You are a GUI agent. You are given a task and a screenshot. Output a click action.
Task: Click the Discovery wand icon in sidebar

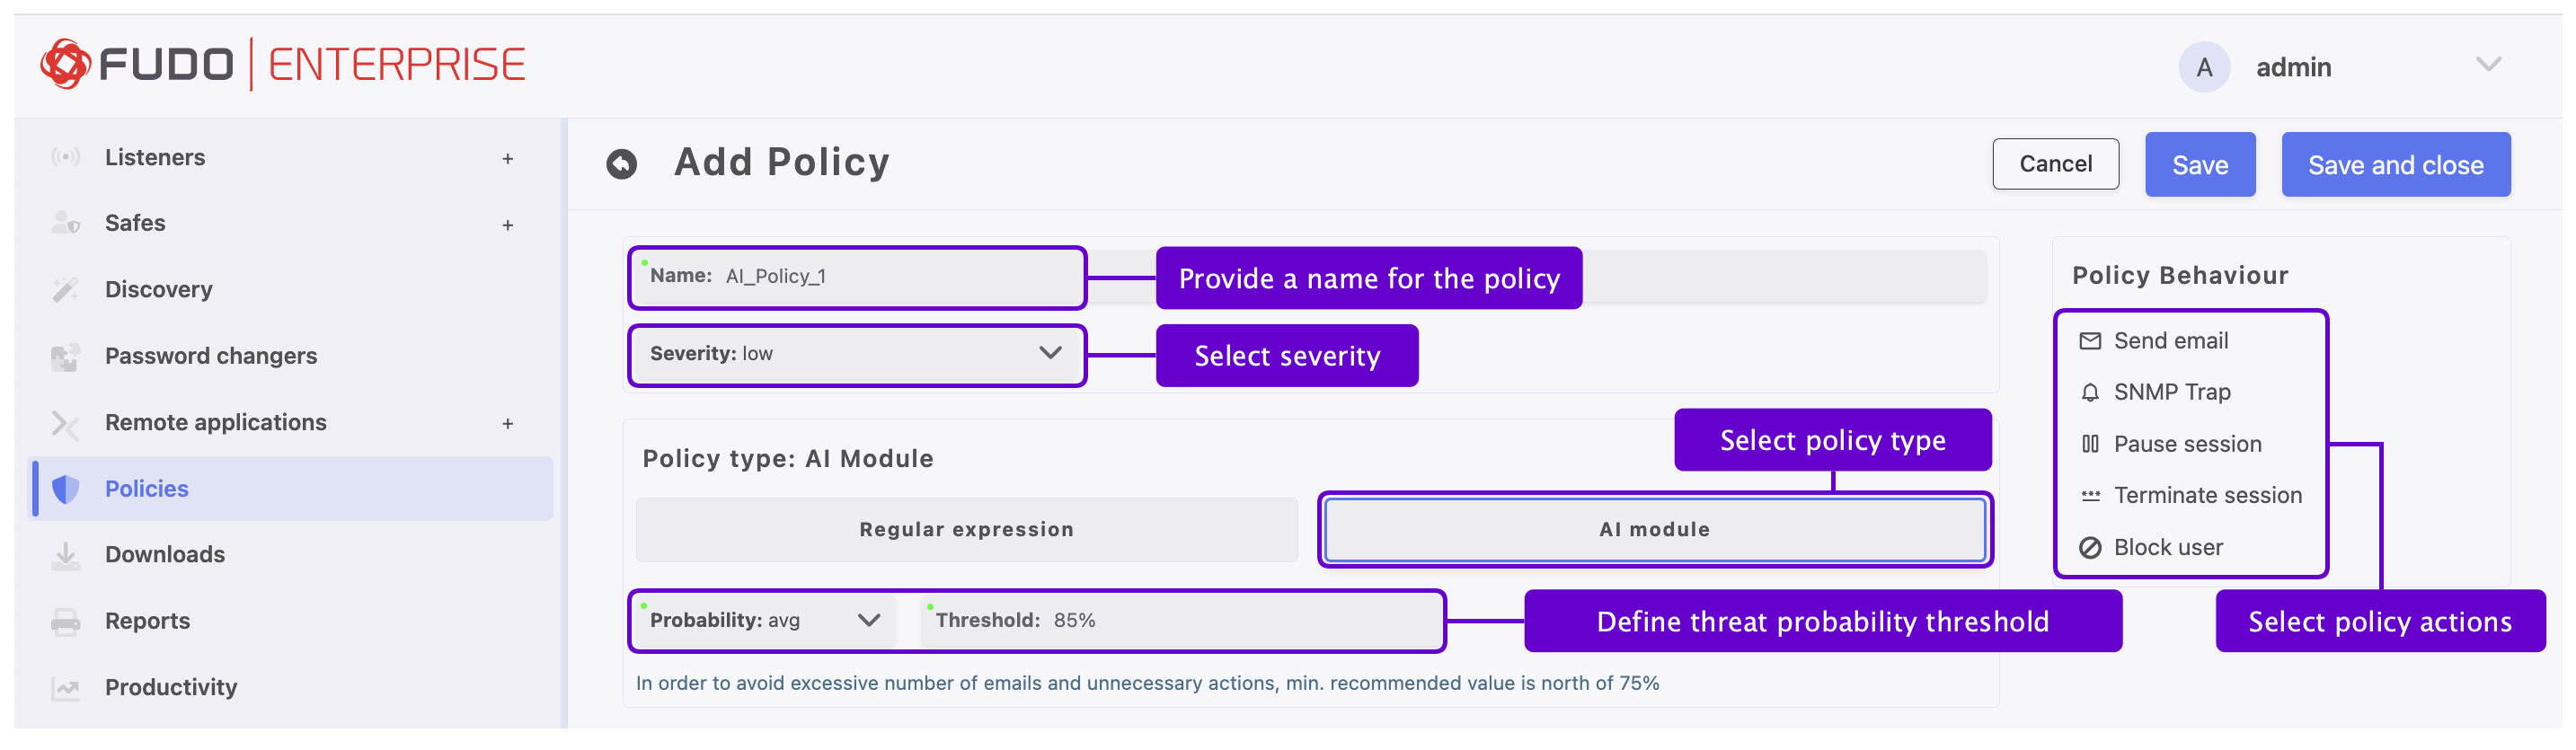66,290
